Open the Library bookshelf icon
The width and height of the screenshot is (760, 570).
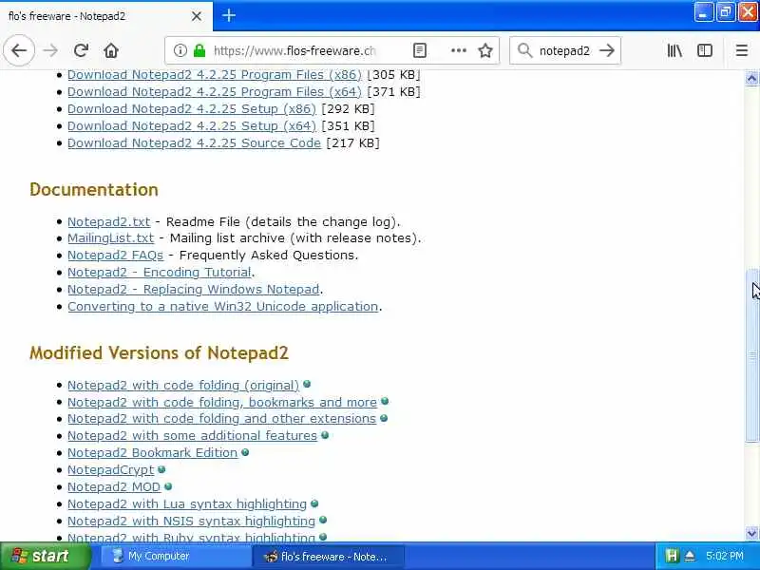[x=674, y=50]
